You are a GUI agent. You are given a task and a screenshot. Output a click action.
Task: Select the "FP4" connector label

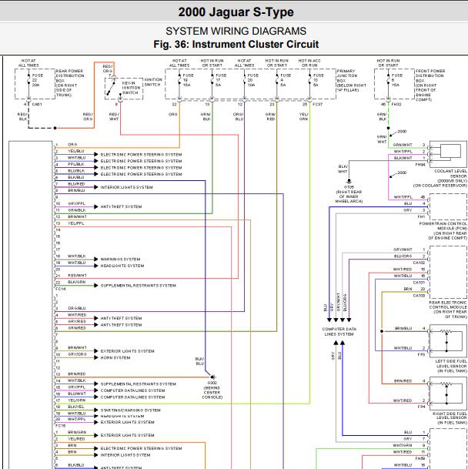[x=422, y=407]
